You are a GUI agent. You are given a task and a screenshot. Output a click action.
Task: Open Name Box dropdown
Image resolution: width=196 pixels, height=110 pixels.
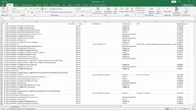10,18
